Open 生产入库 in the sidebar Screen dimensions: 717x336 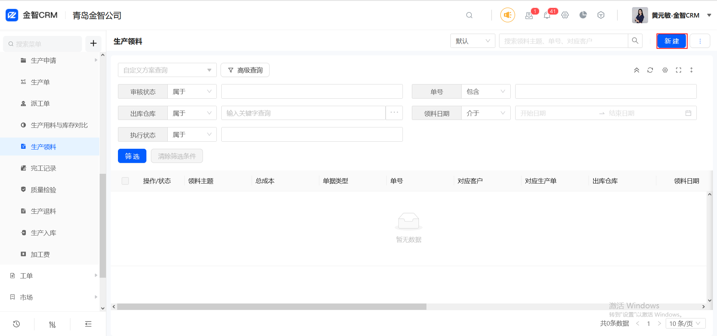50,233
